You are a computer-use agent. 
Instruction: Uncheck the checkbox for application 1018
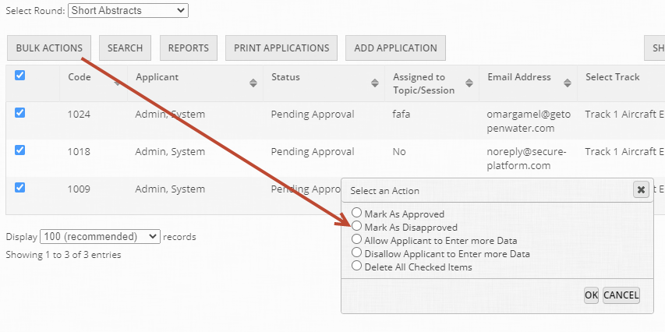20,150
